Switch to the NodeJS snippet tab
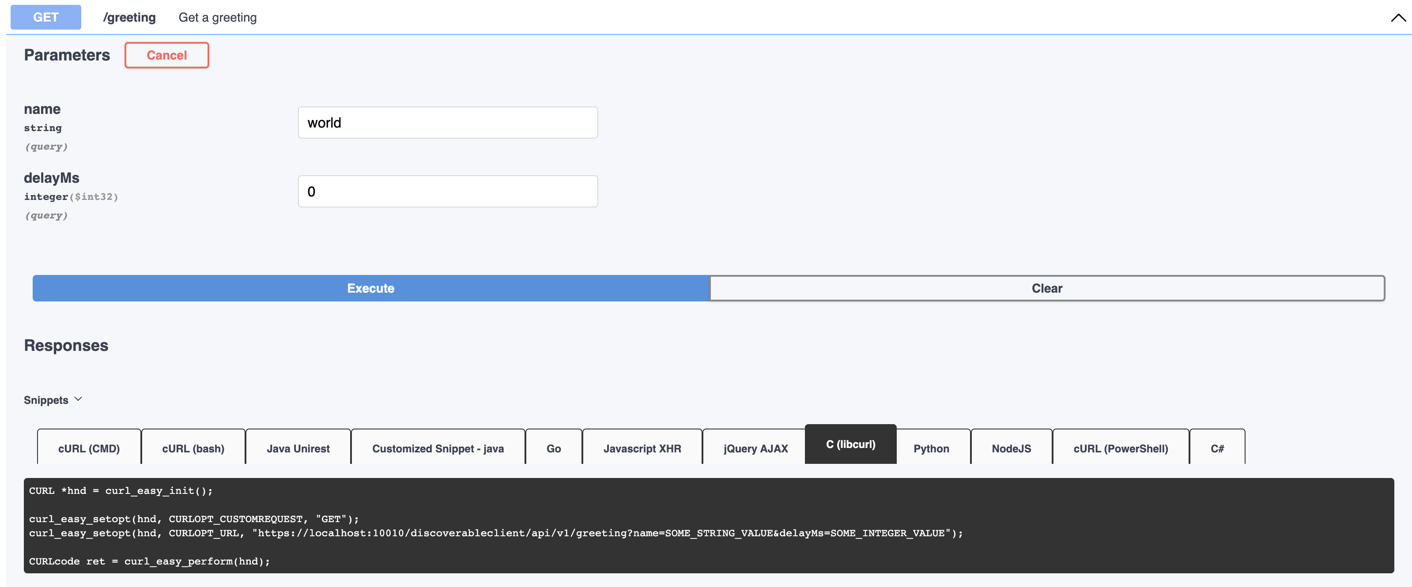 pos(1011,448)
